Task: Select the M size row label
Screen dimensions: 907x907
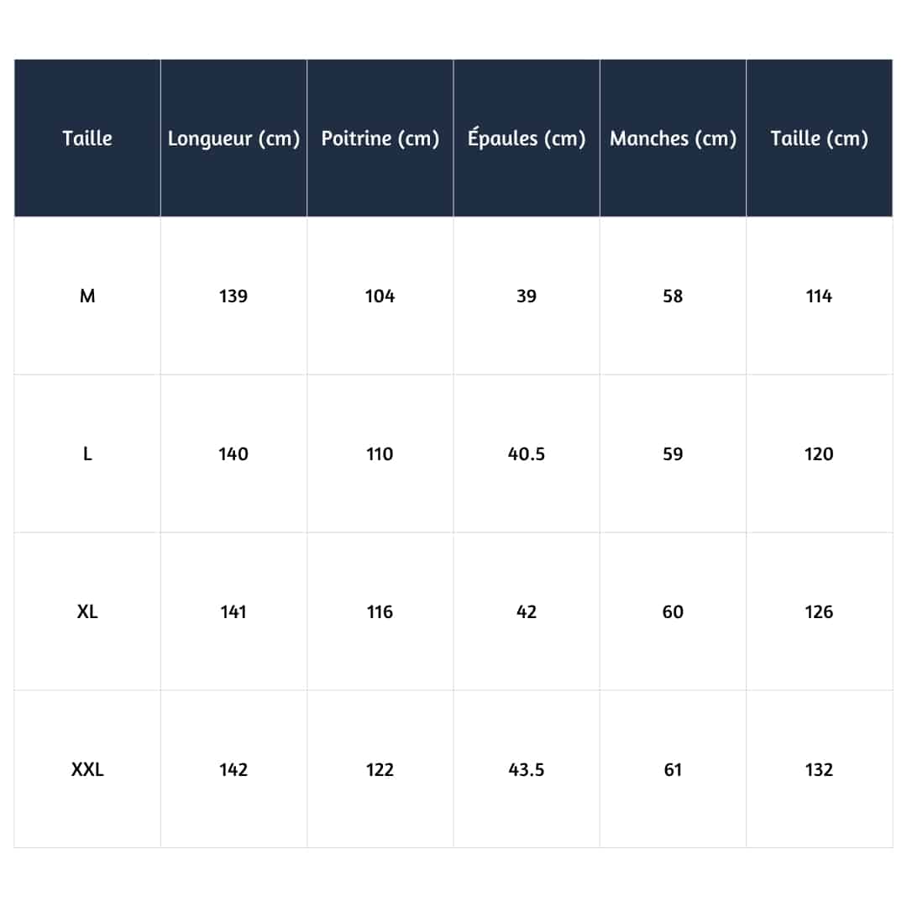Action: [x=87, y=296]
